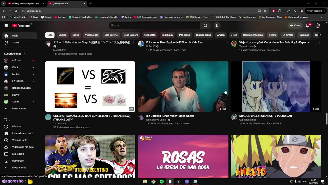The height and width of the screenshot is (185, 328).
Task: Open the YouTube hamburger guide menu
Action: click(x=6, y=25)
